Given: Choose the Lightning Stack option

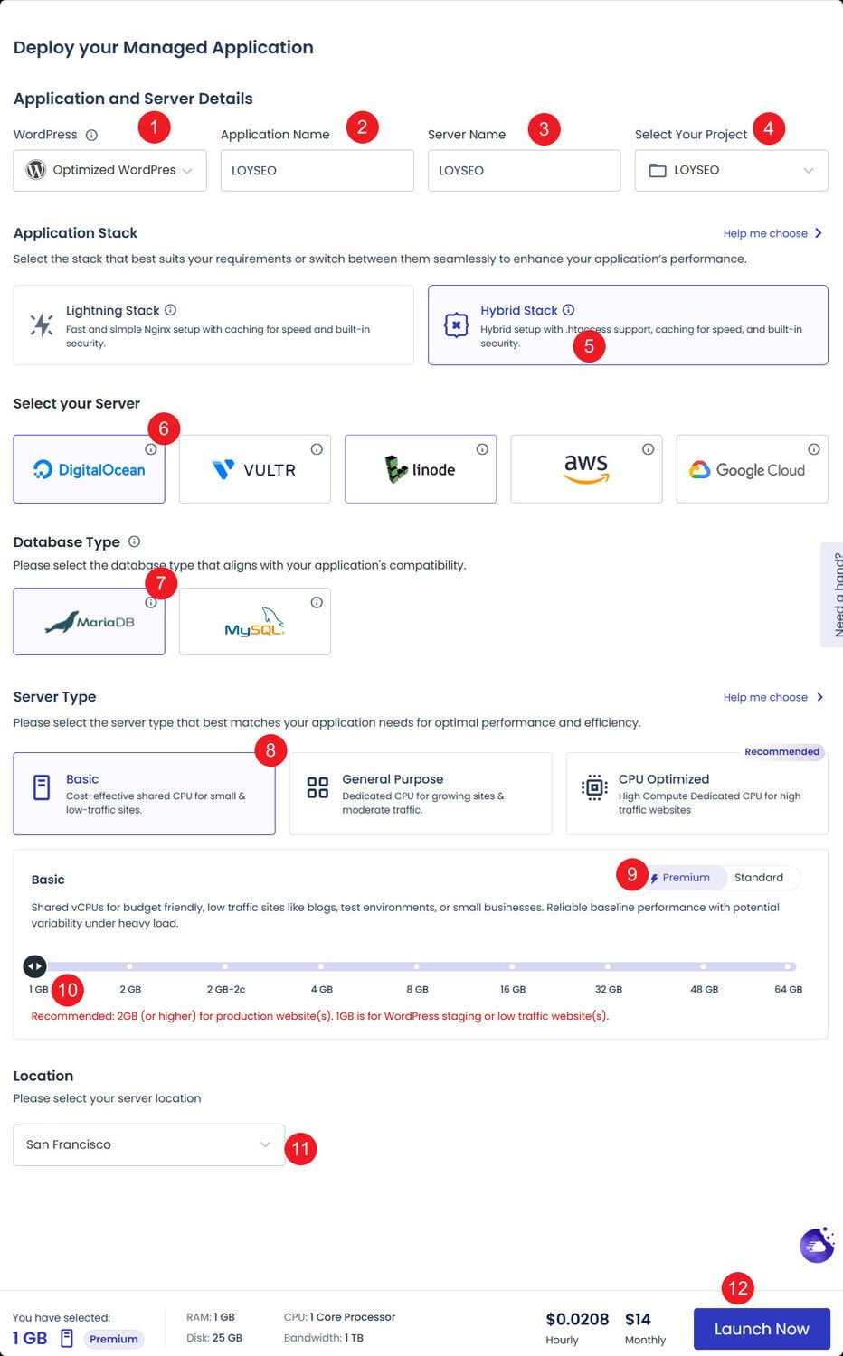Looking at the screenshot, I should pyautogui.click(x=213, y=325).
